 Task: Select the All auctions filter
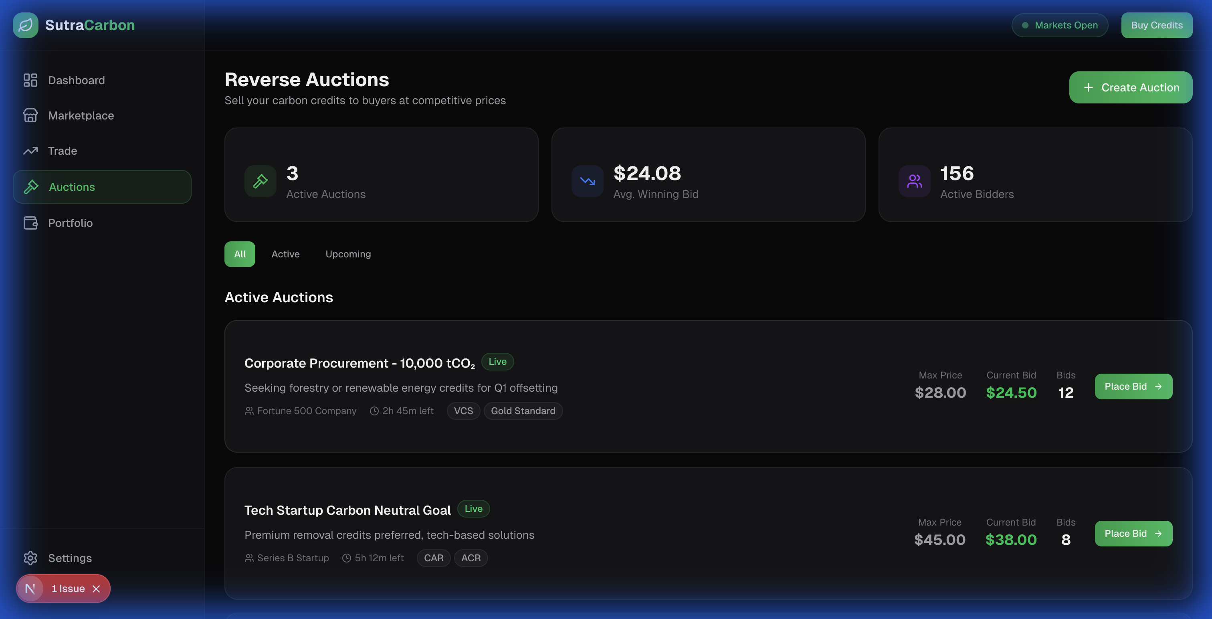[x=240, y=254]
